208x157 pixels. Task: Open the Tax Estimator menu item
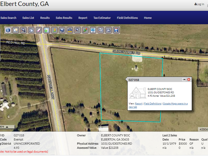coord(102,18)
